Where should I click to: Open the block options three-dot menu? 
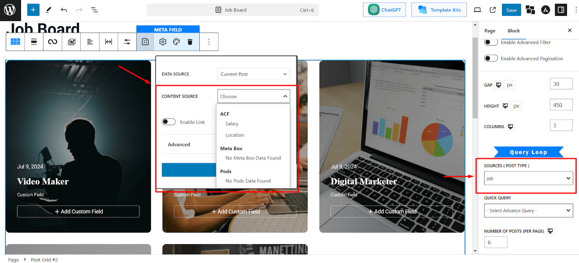coord(209,42)
